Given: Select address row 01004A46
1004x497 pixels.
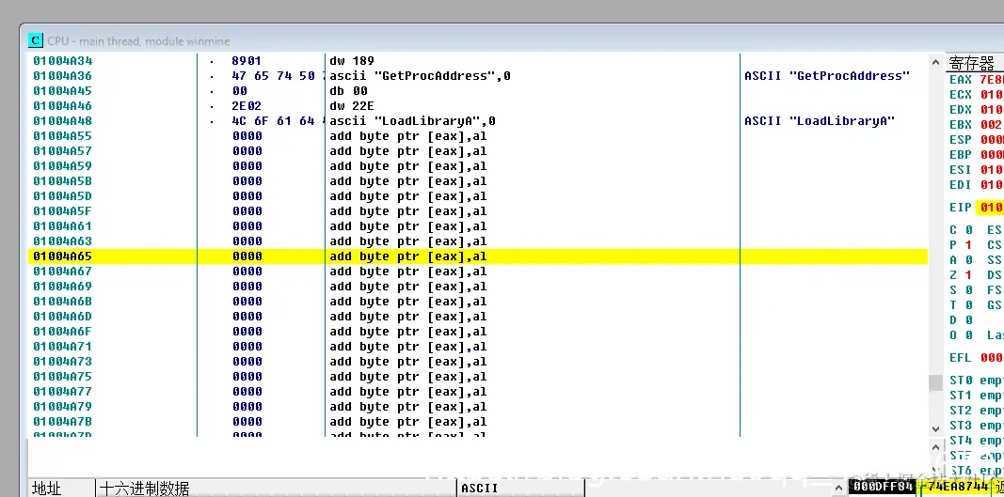Looking at the screenshot, I should (x=62, y=106).
